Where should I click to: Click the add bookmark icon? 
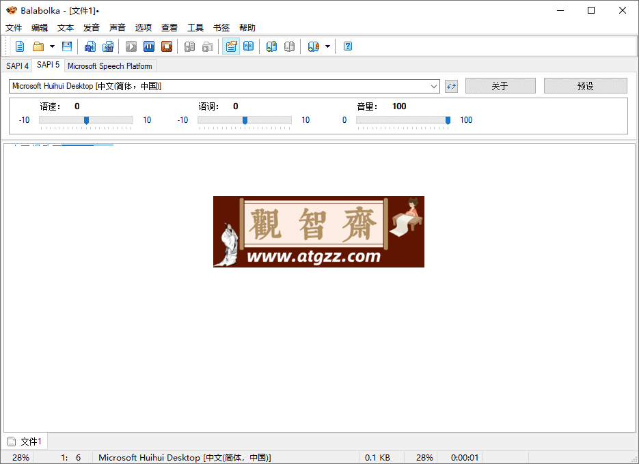point(271,46)
